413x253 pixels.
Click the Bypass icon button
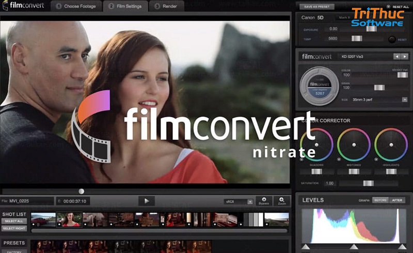(x=264, y=200)
